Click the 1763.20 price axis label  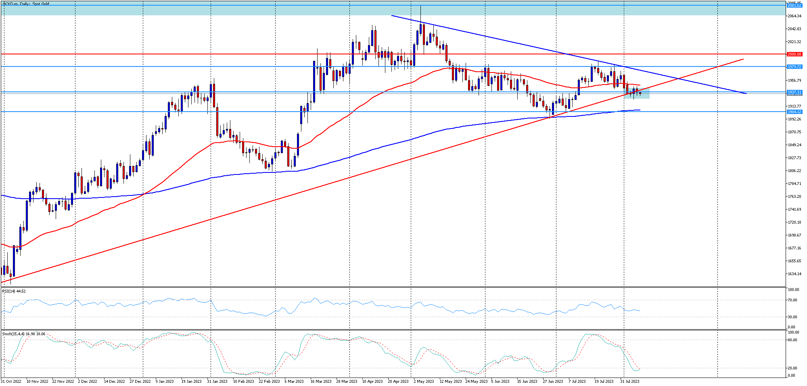click(794, 197)
